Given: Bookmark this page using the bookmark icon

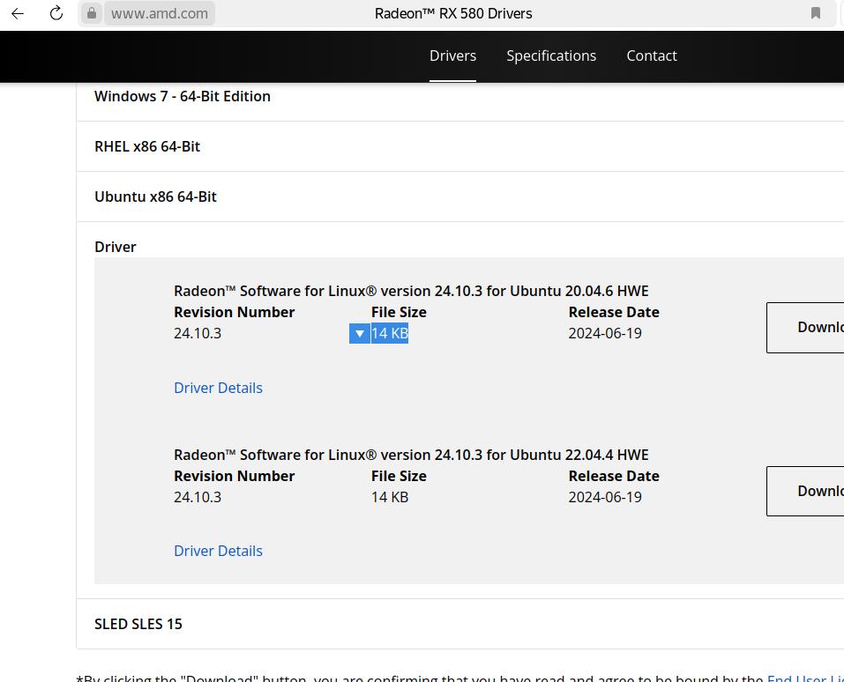Looking at the screenshot, I should click(x=816, y=13).
